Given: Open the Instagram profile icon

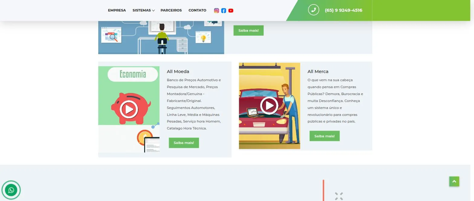Looking at the screenshot, I should pyautogui.click(x=216, y=11).
